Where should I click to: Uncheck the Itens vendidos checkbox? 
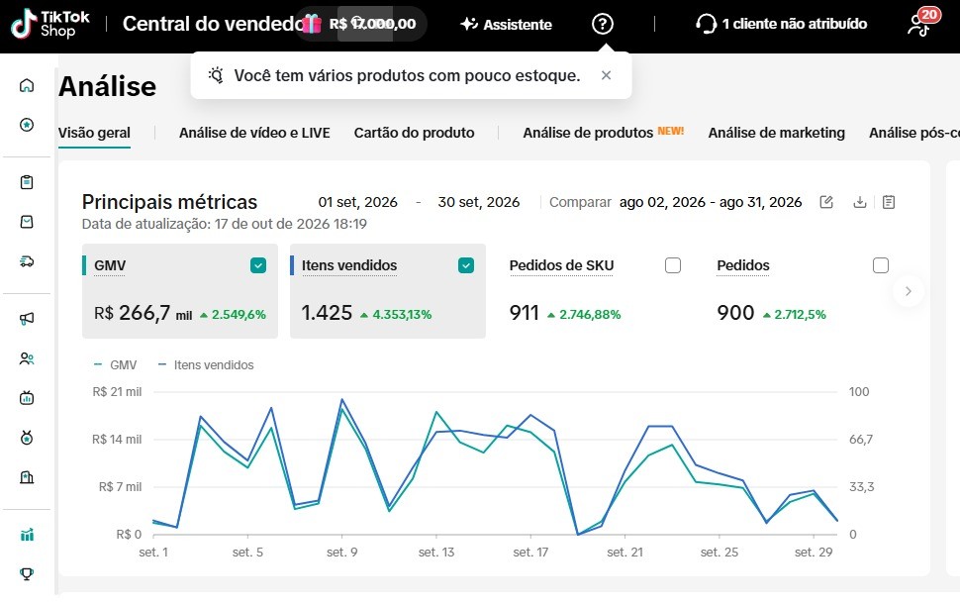(466, 265)
